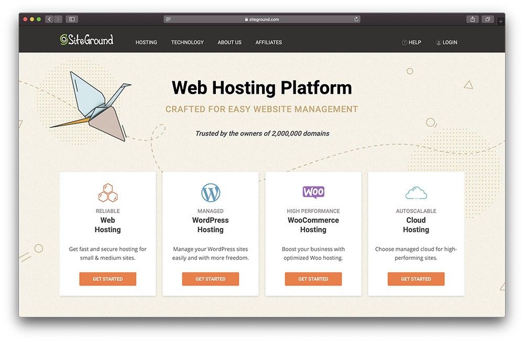524x342 pixels.
Task: Click 'Get fast and secure hosting' description
Action: point(107,253)
